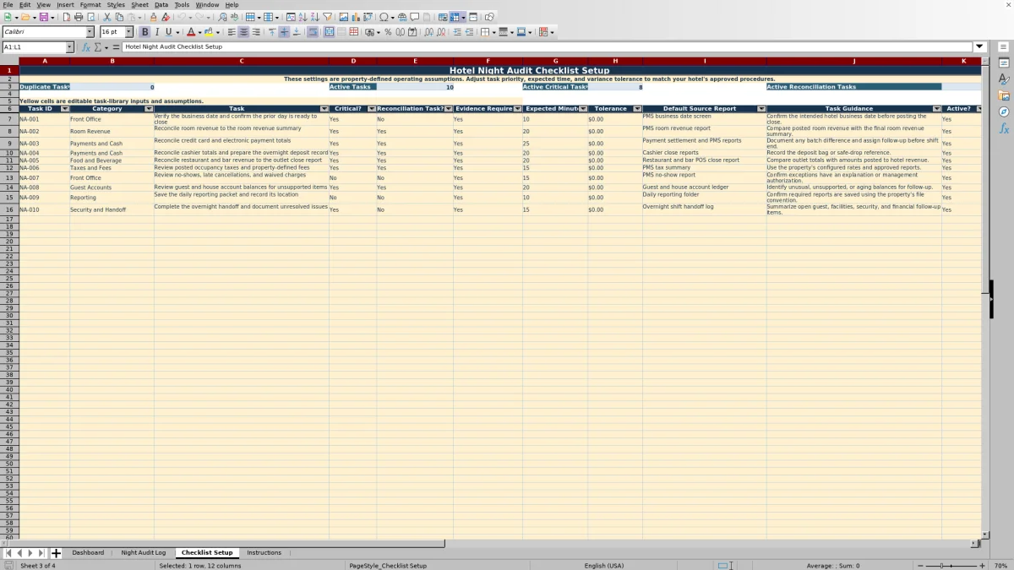This screenshot has height=570, width=1014.
Task: Click the add new sheet plus icon
Action: 57,553
